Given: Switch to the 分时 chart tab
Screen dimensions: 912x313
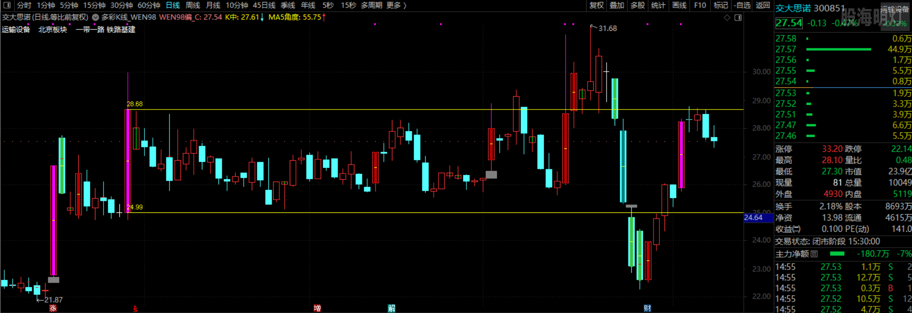Looking at the screenshot, I should click(x=24, y=5).
